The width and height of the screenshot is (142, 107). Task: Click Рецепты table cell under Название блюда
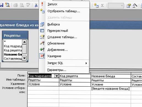pyautogui.click(x=111, y=80)
